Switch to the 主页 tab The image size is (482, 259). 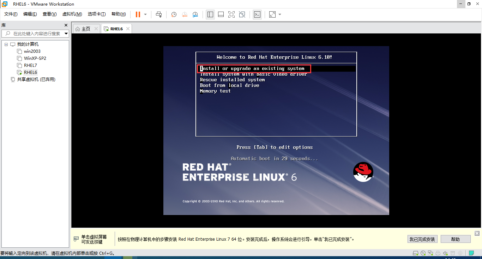click(x=86, y=29)
